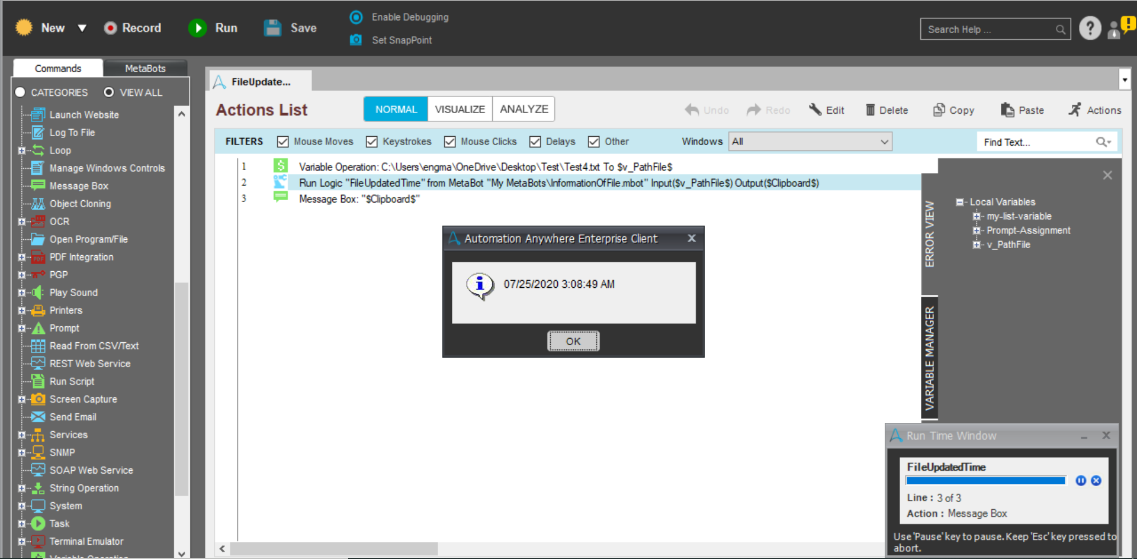Toggle the Keystrokes filter checkbox
Viewport: 1137px width, 559px height.
pyautogui.click(x=372, y=142)
